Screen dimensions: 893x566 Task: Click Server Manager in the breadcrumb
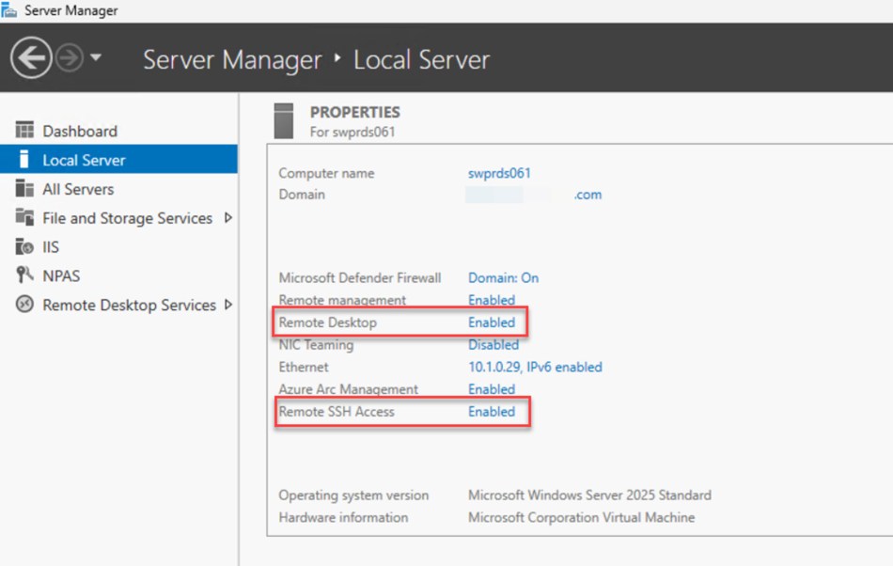coord(231,59)
